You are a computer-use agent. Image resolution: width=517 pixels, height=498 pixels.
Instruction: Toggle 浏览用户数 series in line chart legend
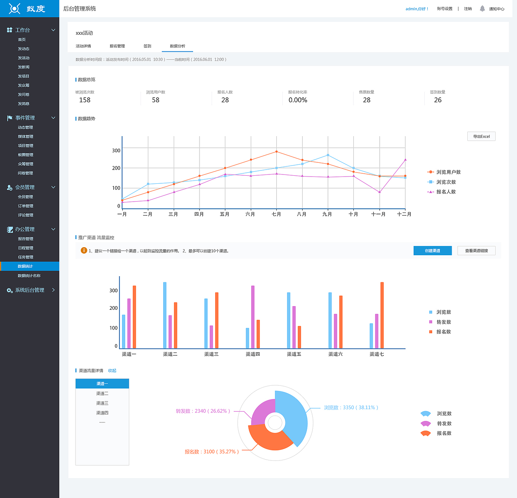tap(444, 172)
